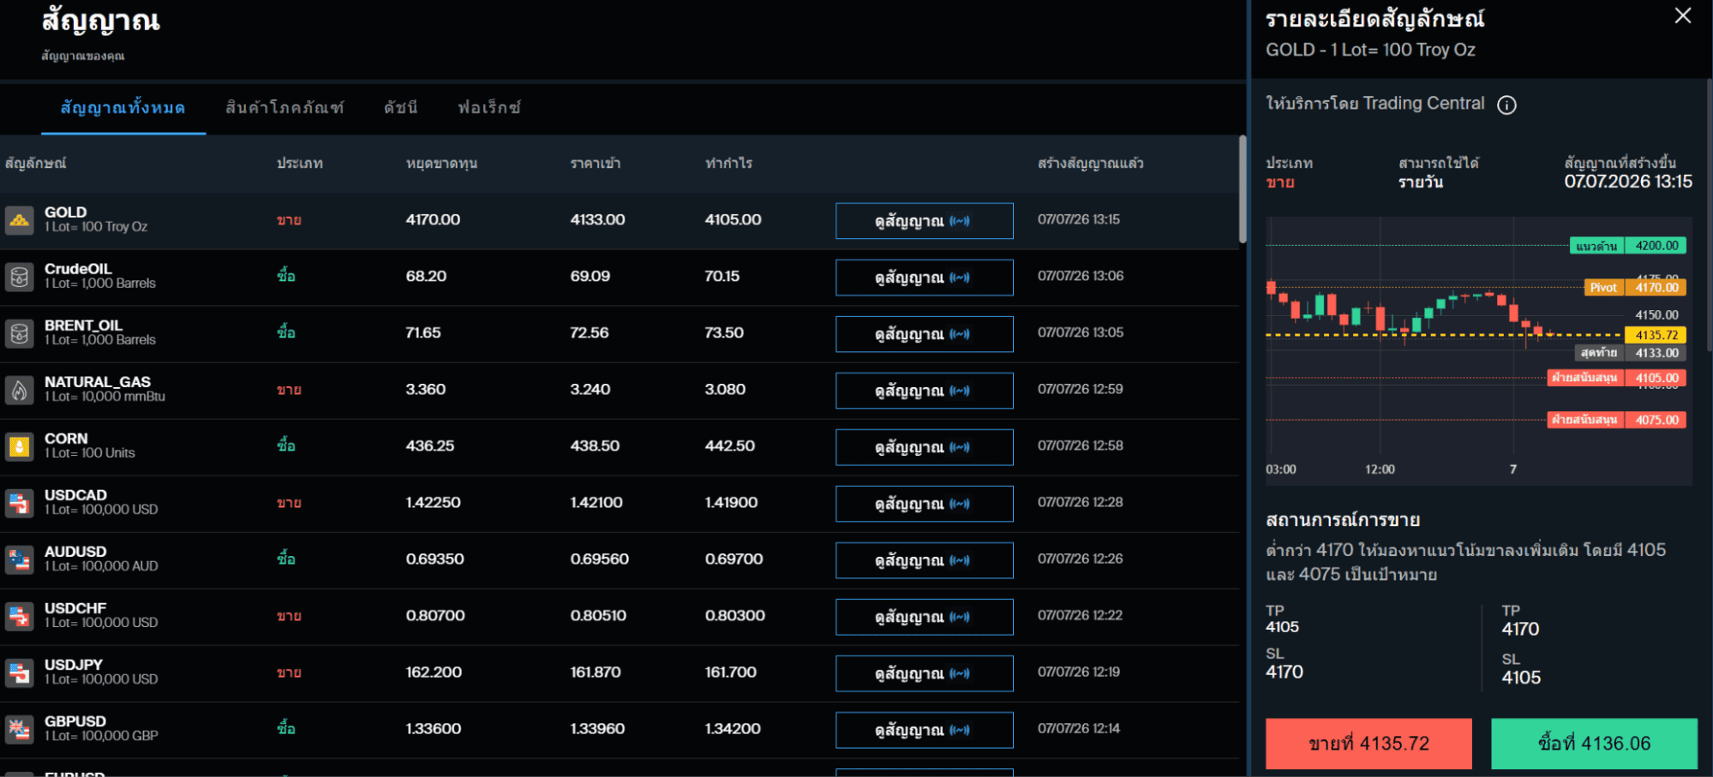Click ดูสัญญาณ button for USDJPY
Viewport: 1713px width, 777px height.
(x=925, y=673)
